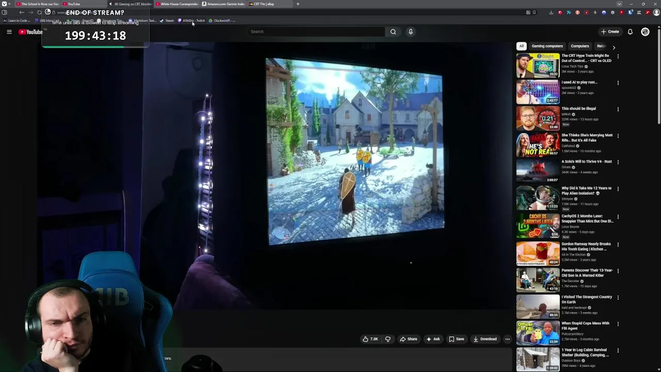Viewport: 661px width, 372px height.
Task: Click the Share button
Action: [x=408, y=339]
